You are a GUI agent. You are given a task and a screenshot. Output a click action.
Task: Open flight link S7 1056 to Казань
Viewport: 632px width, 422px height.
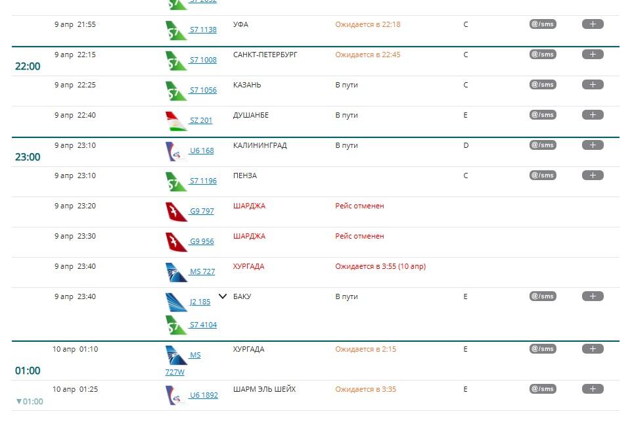(203, 91)
